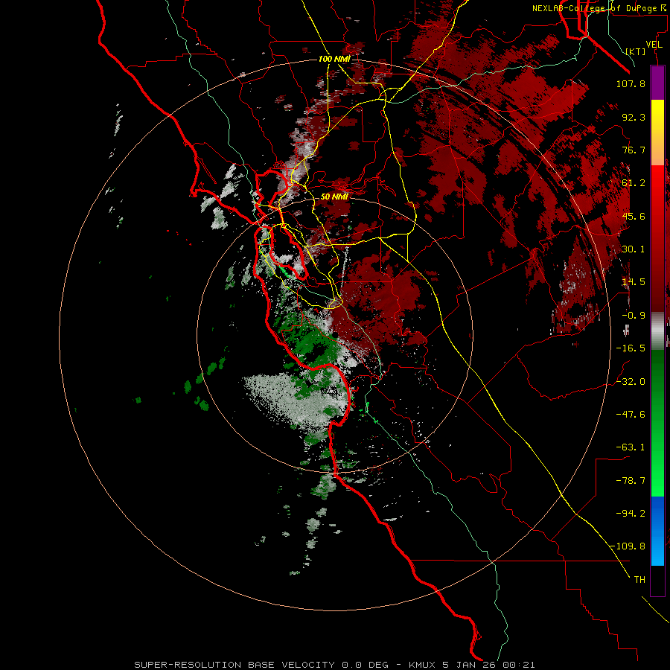Click the VEL legend title
The image size is (670, 670).
click(x=654, y=45)
